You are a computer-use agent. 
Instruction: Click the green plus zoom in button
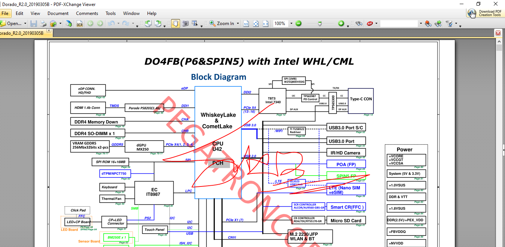pyautogui.click(x=341, y=23)
